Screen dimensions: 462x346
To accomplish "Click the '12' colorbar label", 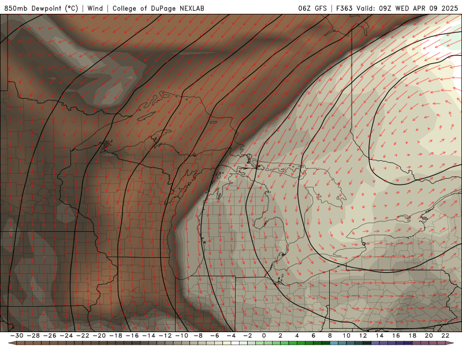I will tap(363, 336).
